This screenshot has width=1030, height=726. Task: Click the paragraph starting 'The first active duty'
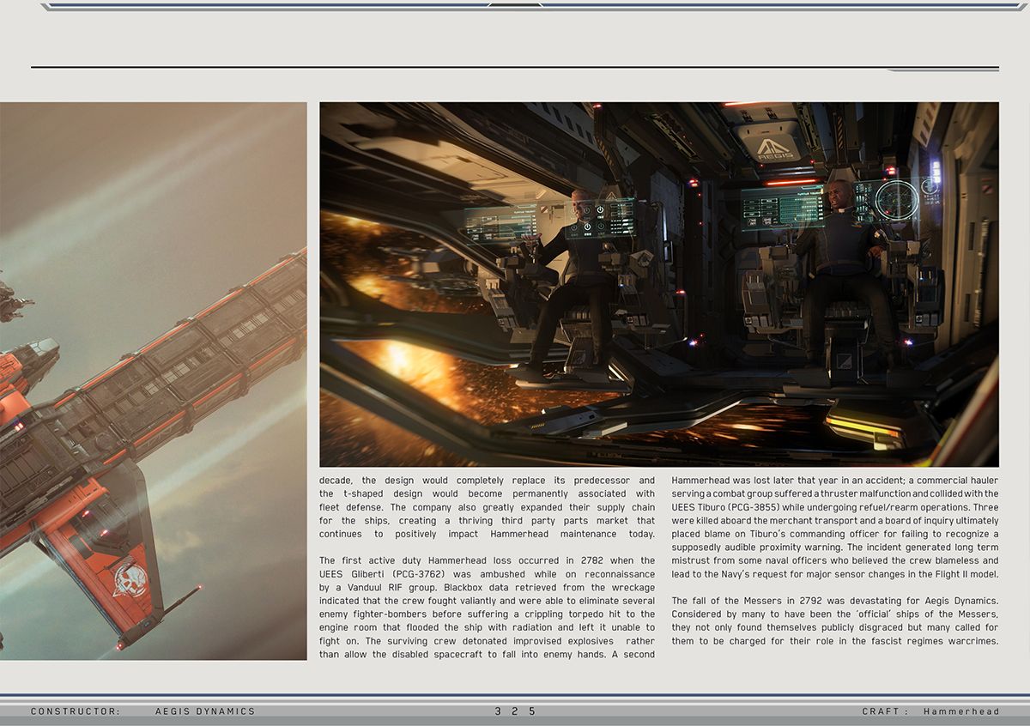[x=487, y=608]
